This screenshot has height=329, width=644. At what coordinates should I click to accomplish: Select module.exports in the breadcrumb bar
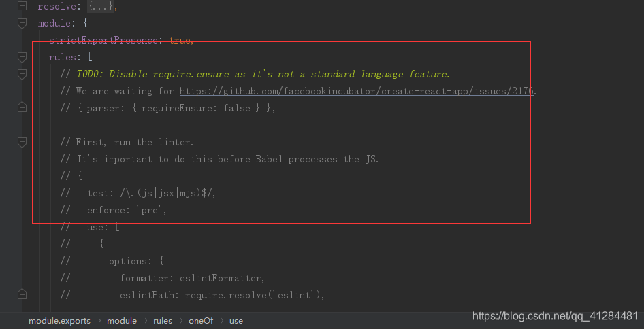click(x=59, y=320)
